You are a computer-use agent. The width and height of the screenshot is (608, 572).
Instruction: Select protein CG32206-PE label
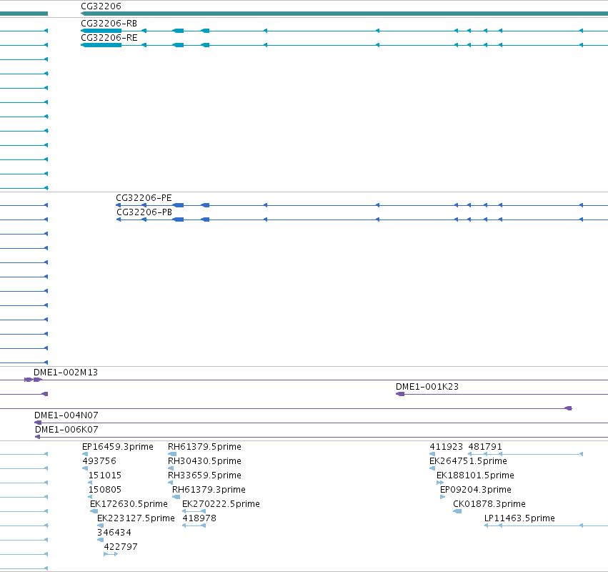click(144, 198)
